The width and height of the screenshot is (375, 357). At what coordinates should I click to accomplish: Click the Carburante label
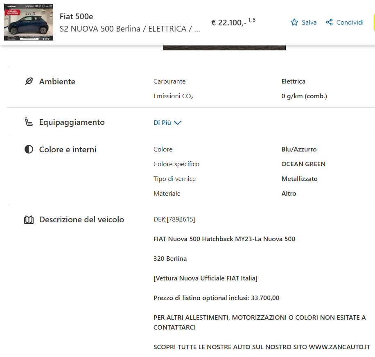pos(169,81)
